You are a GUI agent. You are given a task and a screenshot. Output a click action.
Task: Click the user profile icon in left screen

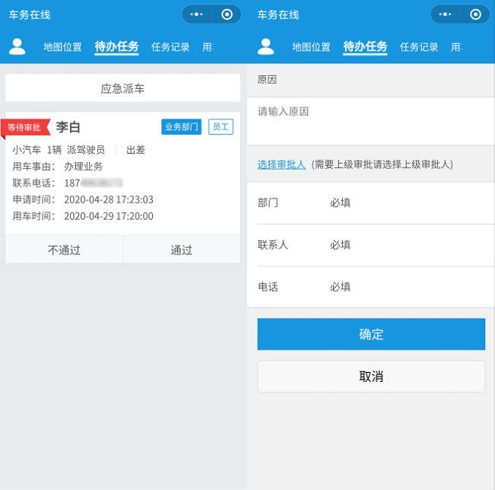[x=17, y=46]
